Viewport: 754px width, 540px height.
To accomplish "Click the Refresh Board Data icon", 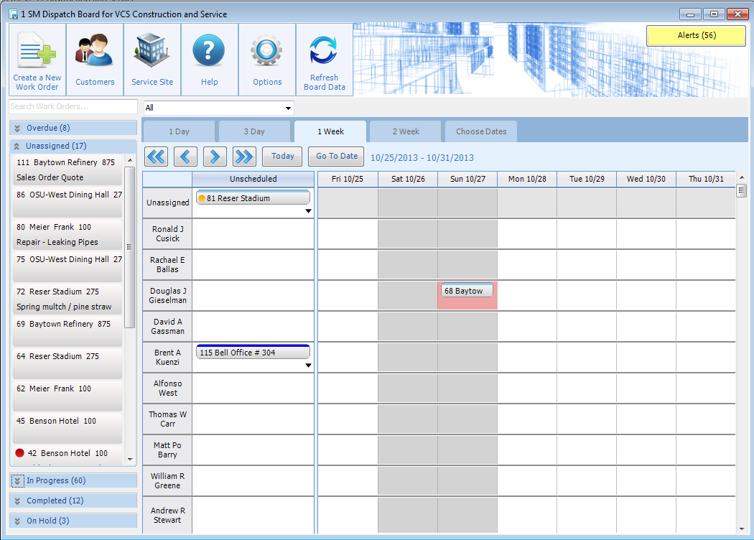I will tap(324, 50).
